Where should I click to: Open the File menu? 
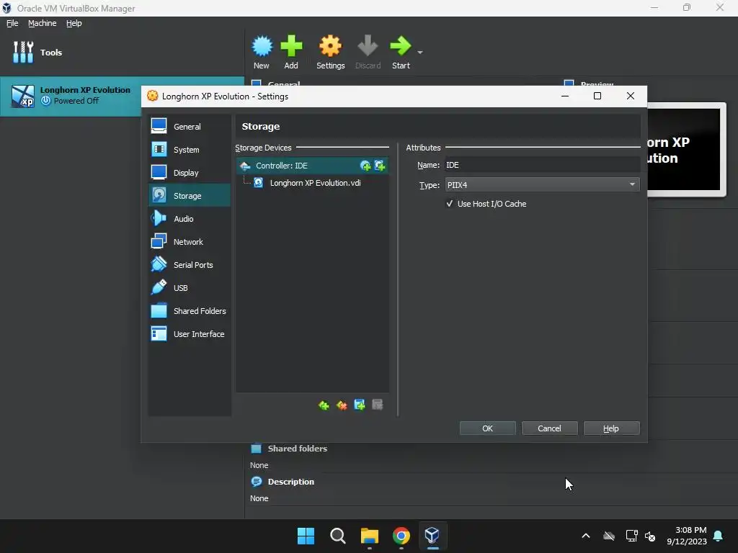(12, 23)
